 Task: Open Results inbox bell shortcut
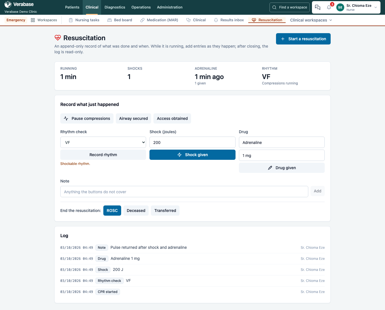pyautogui.click(x=229, y=20)
